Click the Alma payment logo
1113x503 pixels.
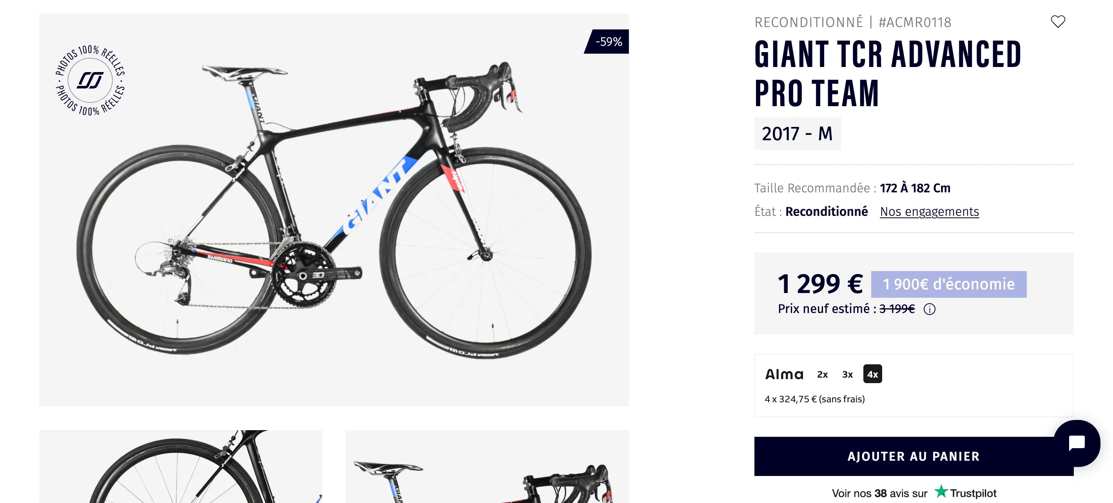click(x=784, y=375)
